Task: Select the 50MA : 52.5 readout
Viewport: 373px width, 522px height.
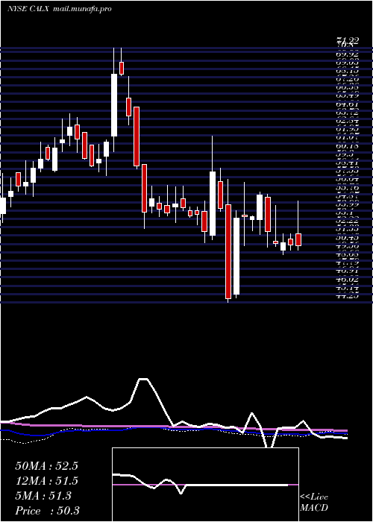Action: [x=46, y=466]
